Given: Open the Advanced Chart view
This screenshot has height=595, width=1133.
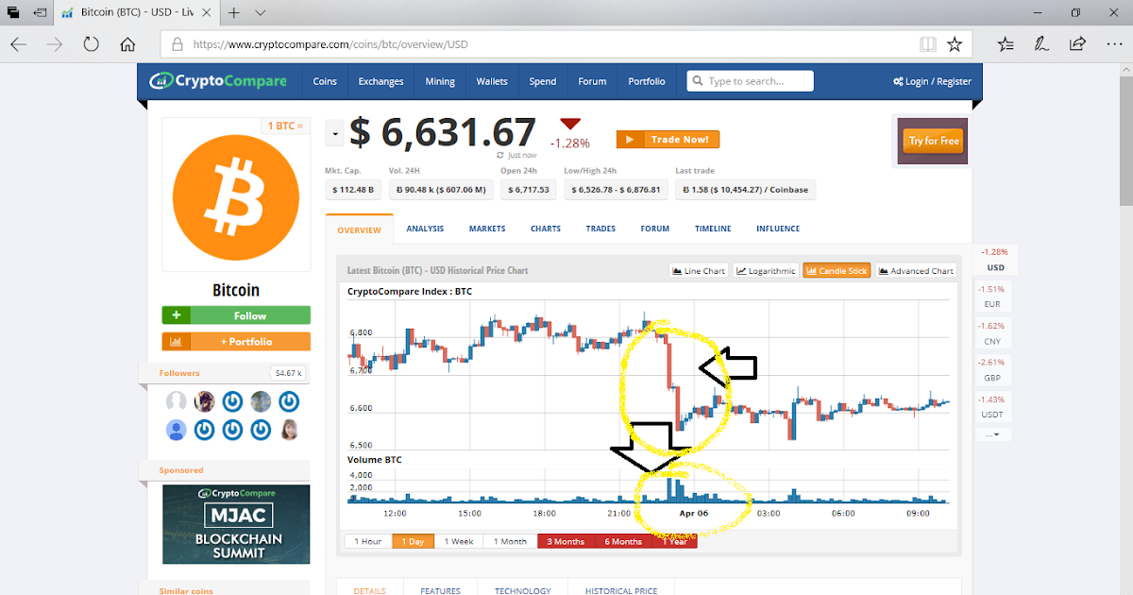Looking at the screenshot, I should point(916,271).
